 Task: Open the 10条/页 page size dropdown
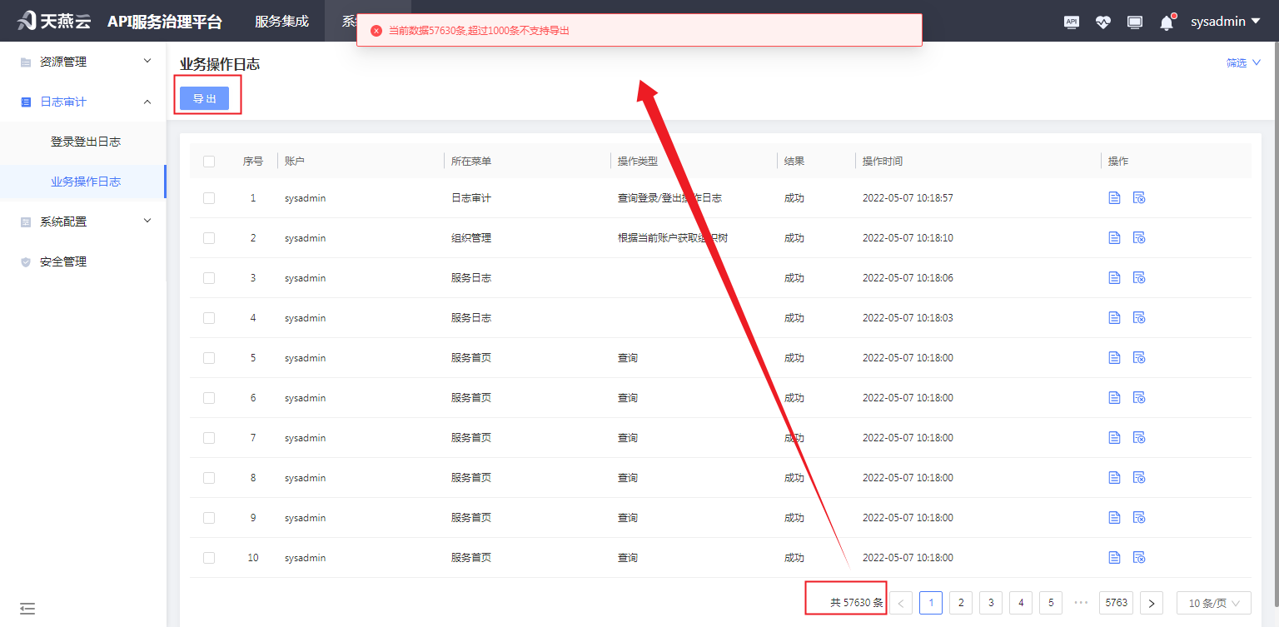tap(1213, 603)
